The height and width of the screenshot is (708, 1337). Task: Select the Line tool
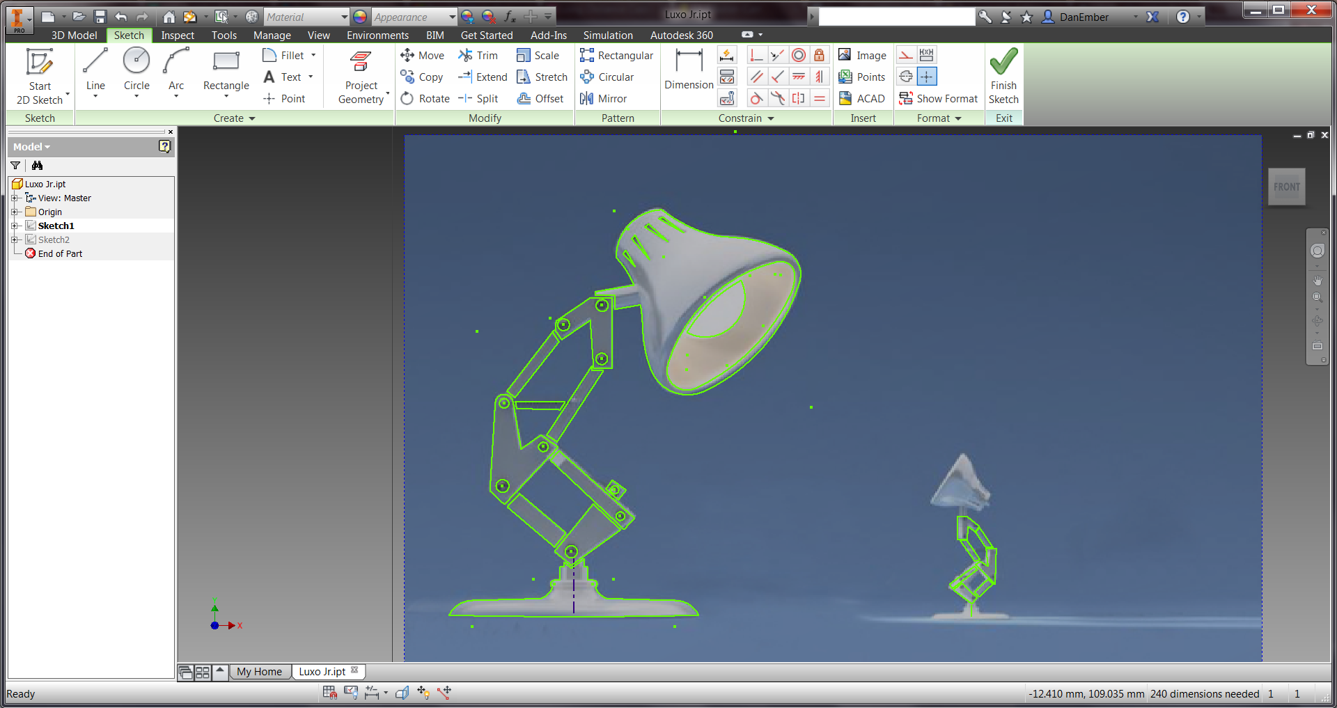tap(95, 70)
